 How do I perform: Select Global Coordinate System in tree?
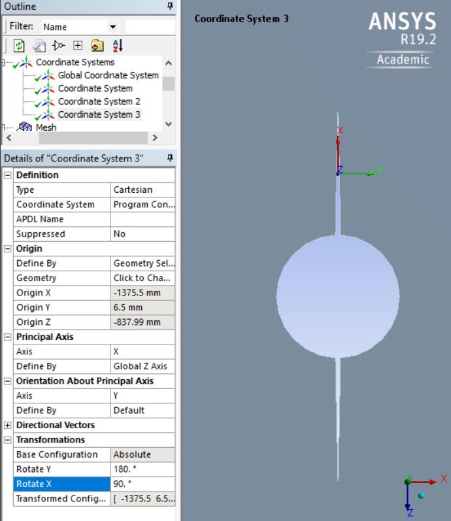tap(108, 75)
